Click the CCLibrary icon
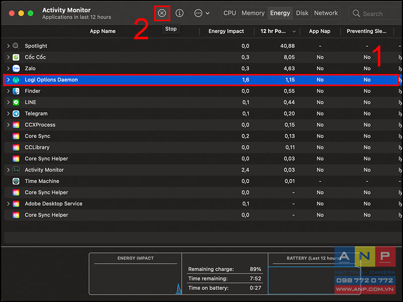The height and width of the screenshot is (302, 403). tap(16, 147)
